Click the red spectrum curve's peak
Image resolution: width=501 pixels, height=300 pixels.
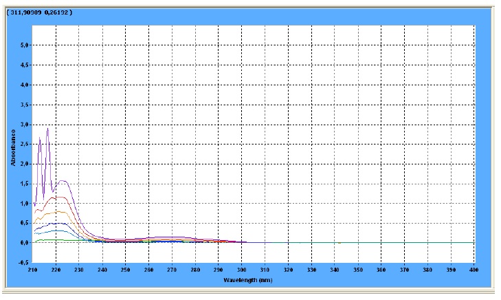pos(62,197)
